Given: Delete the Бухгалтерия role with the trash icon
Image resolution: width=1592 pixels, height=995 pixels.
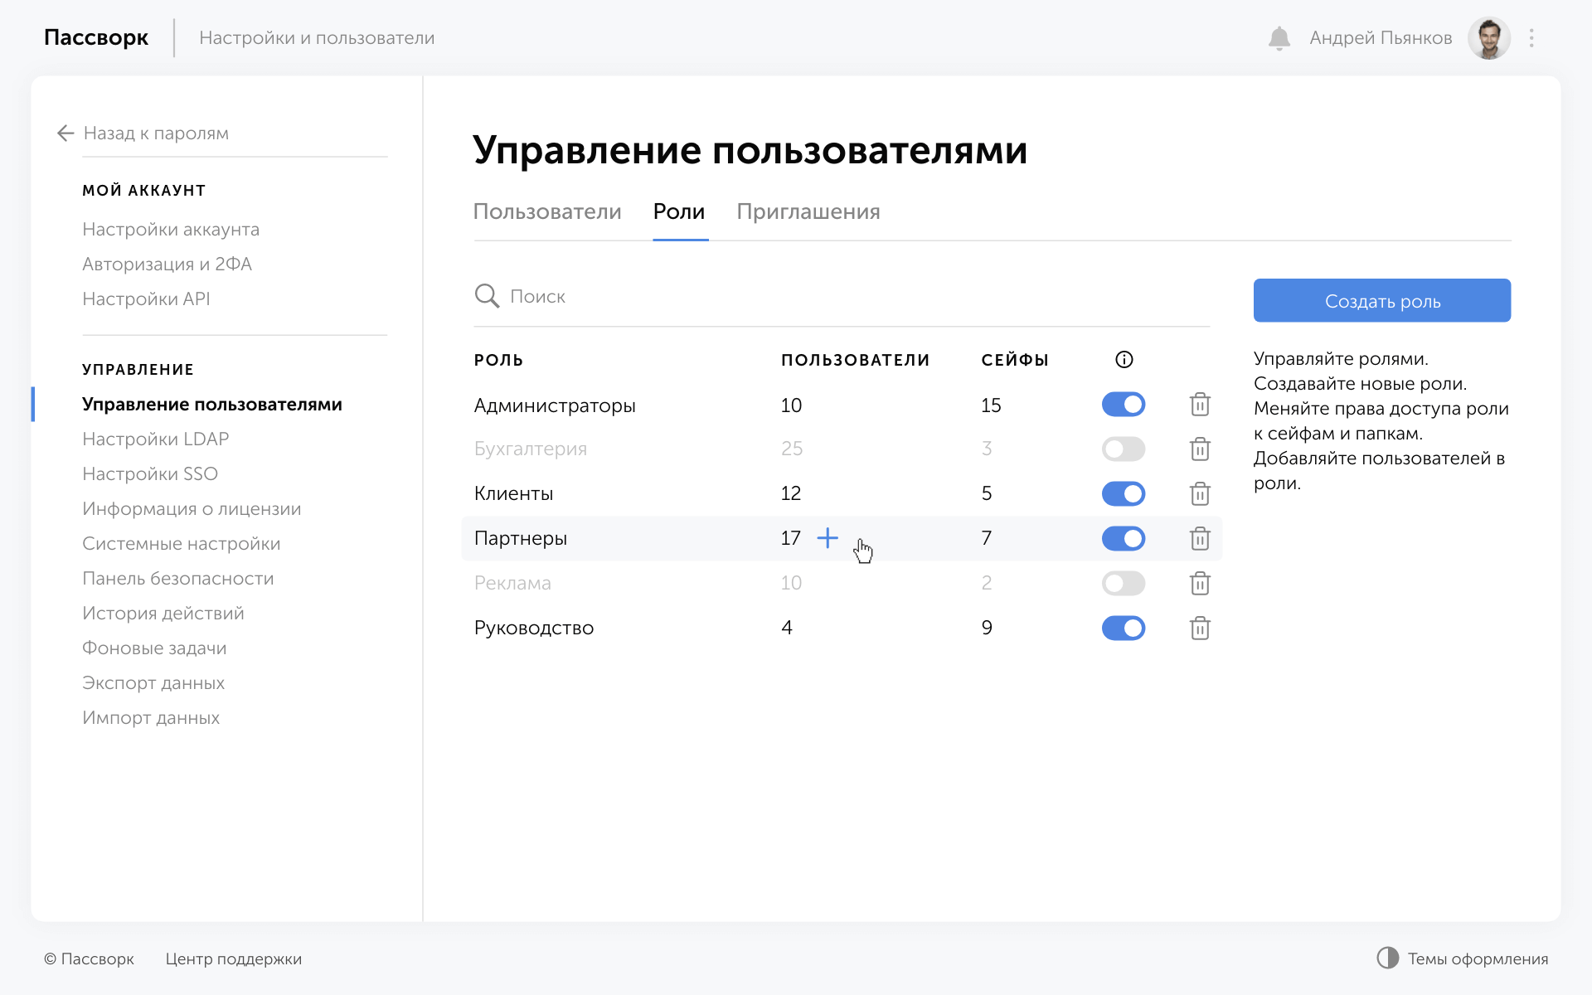Looking at the screenshot, I should pyautogui.click(x=1200, y=449).
